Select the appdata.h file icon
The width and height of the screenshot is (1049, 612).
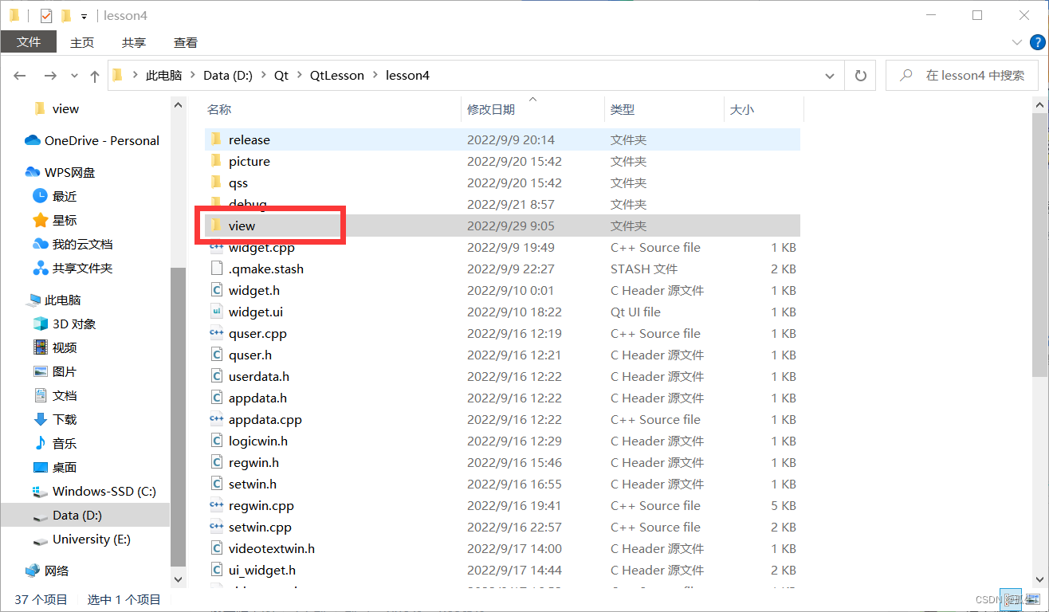pyautogui.click(x=216, y=398)
